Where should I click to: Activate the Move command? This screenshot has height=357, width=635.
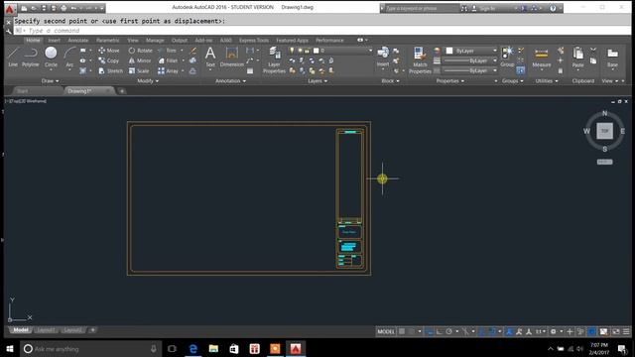click(109, 51)
